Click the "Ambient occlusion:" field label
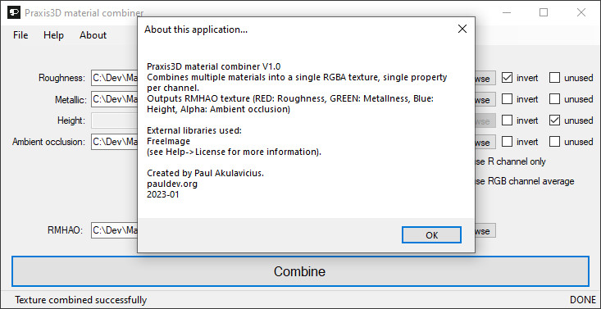Image resolution: width=601 pixels, height=309 pixels. tap(48, 142)
